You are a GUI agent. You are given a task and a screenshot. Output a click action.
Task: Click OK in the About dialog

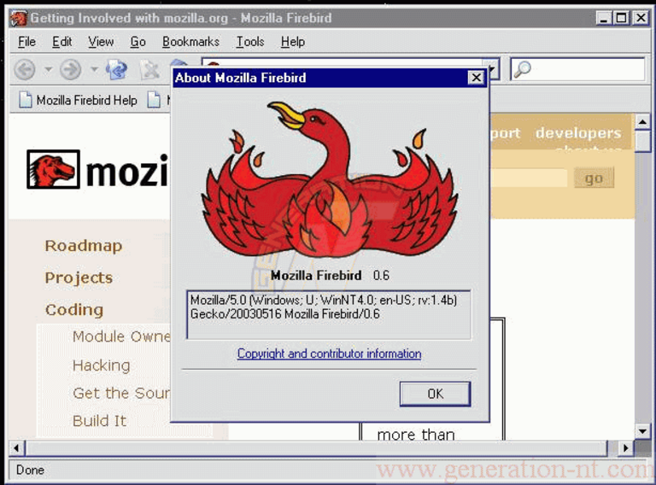(435, 394)
